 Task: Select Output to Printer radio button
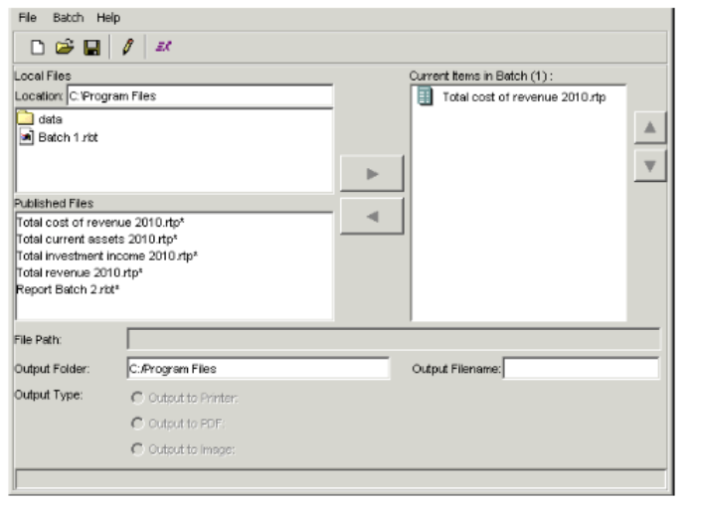tap(136, 399)
